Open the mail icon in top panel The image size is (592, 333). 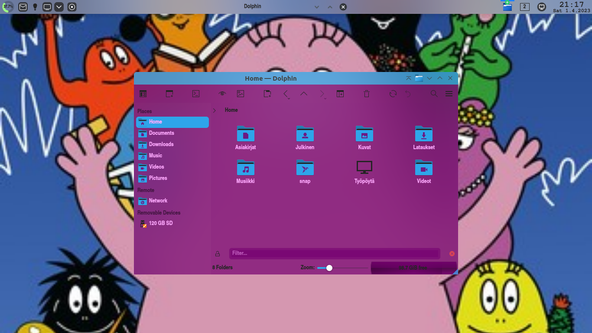pos(23,7)
